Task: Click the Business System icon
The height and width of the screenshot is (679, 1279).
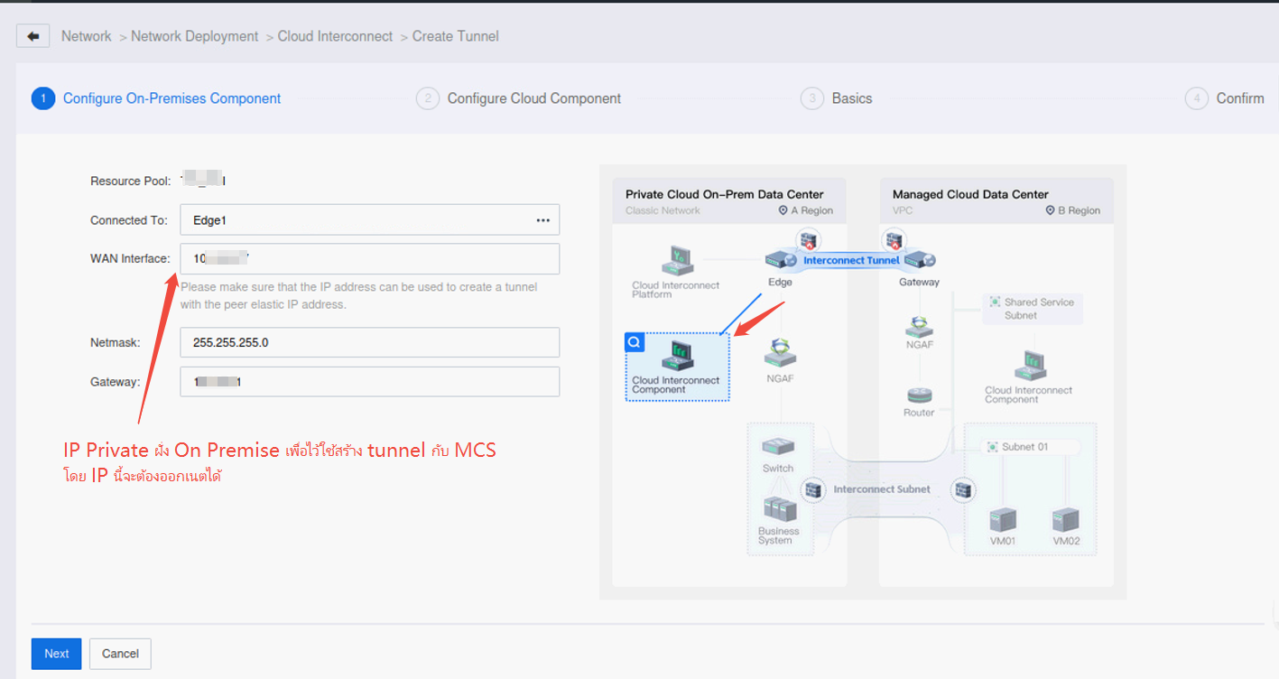Action: pos(779,510)
